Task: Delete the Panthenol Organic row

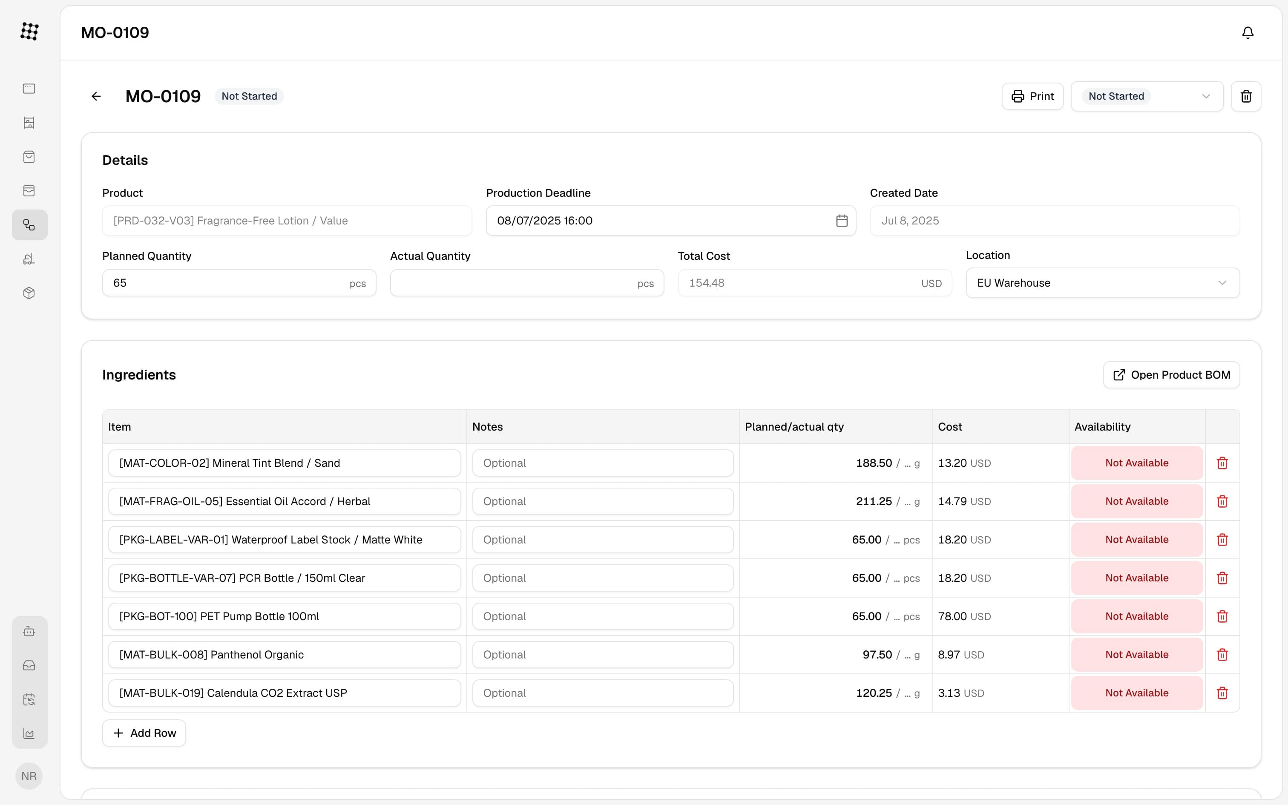Action: (x=1222, y=655)
